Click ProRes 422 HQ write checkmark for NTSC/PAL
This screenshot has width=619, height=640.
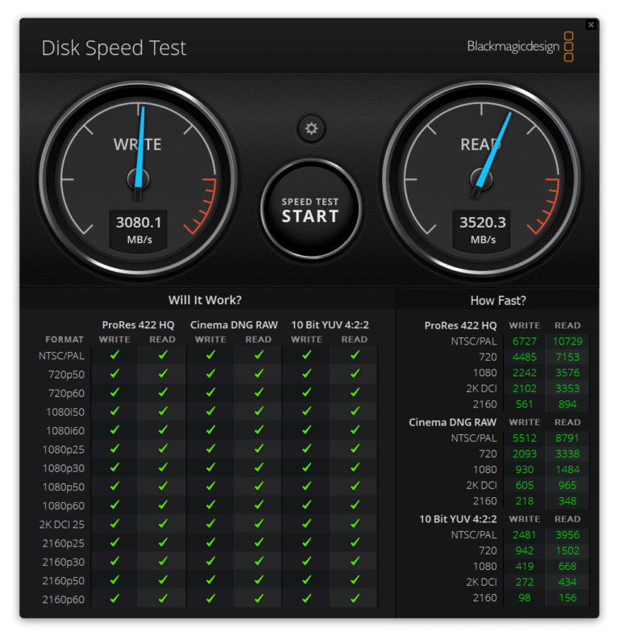tap(115, 355)
